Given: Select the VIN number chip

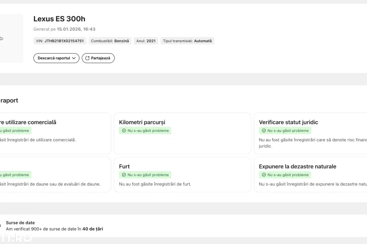Looking at the screenshot, I should point(59,41).
